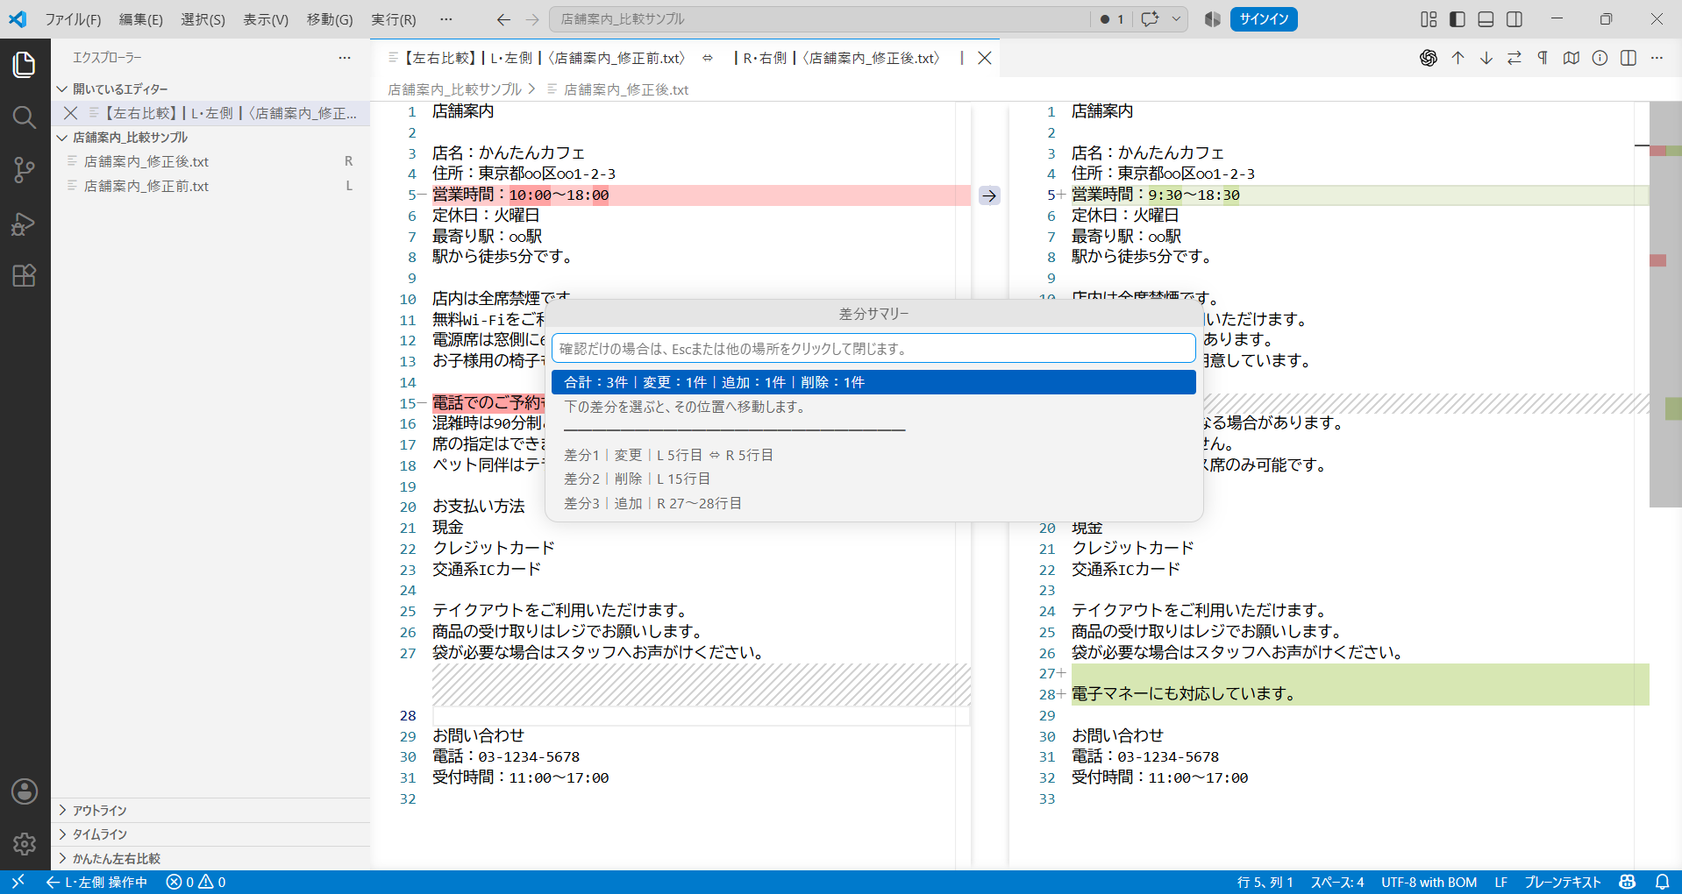This screenshot has width=1682, height=894.
Task: Open the chat icon in the title bar
Action: point(1150,19)
